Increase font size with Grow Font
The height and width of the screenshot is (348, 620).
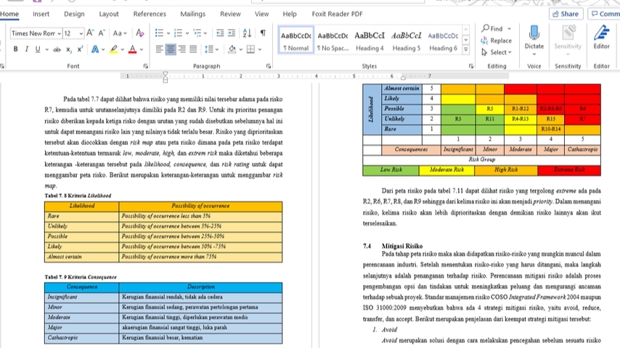pos(90,33)
